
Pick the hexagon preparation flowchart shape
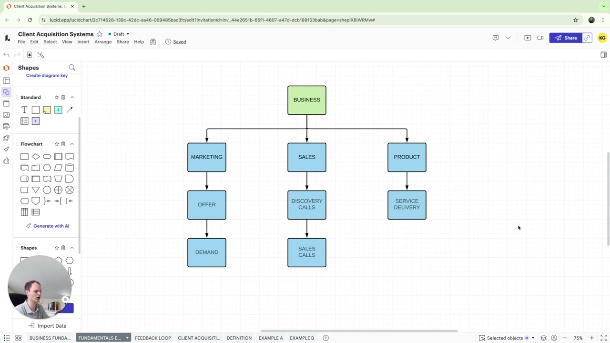[47, 168]
